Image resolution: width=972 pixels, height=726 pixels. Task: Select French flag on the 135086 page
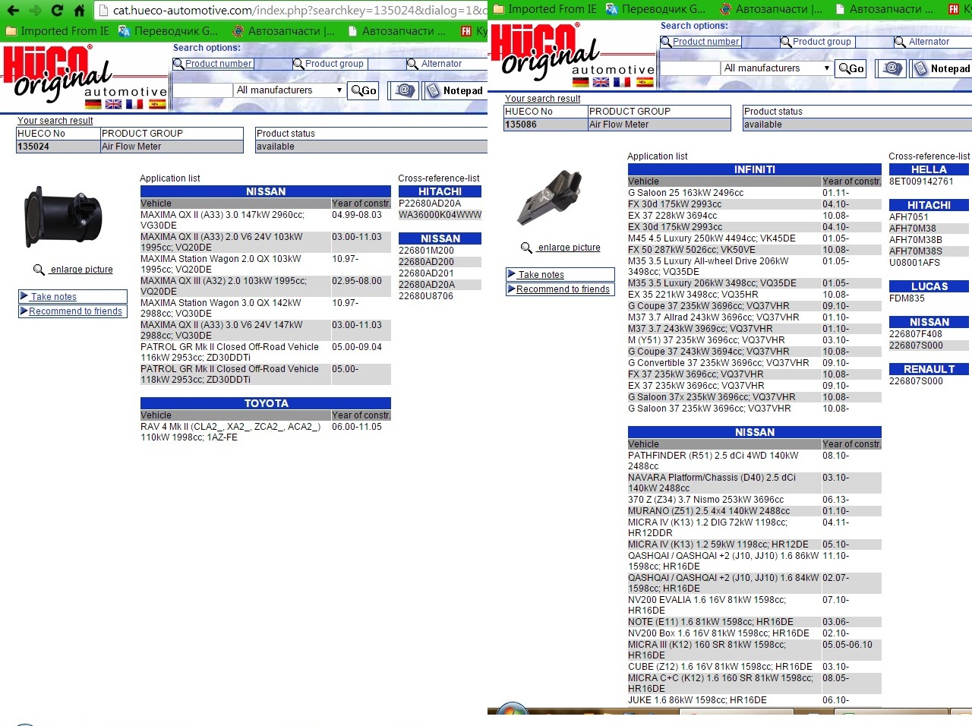(x=622, y=83)
